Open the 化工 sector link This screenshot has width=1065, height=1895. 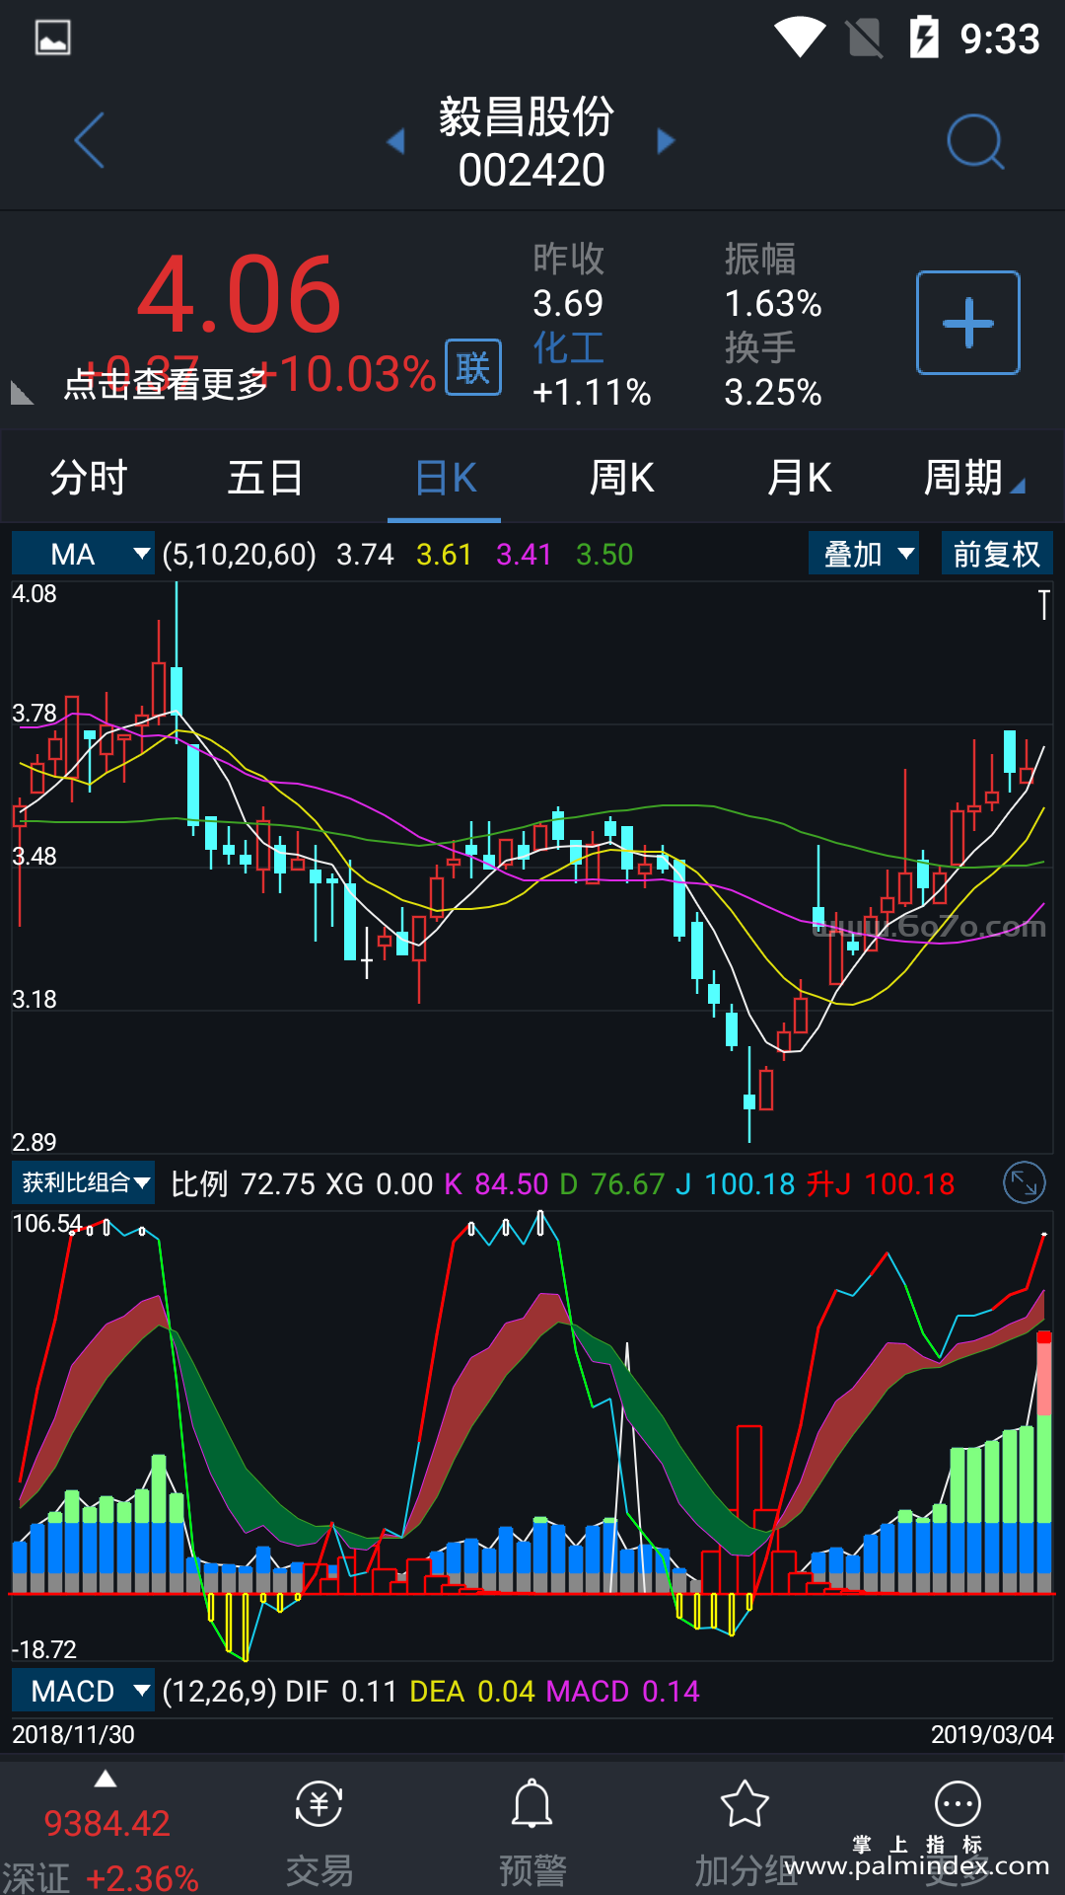(568, 348)
